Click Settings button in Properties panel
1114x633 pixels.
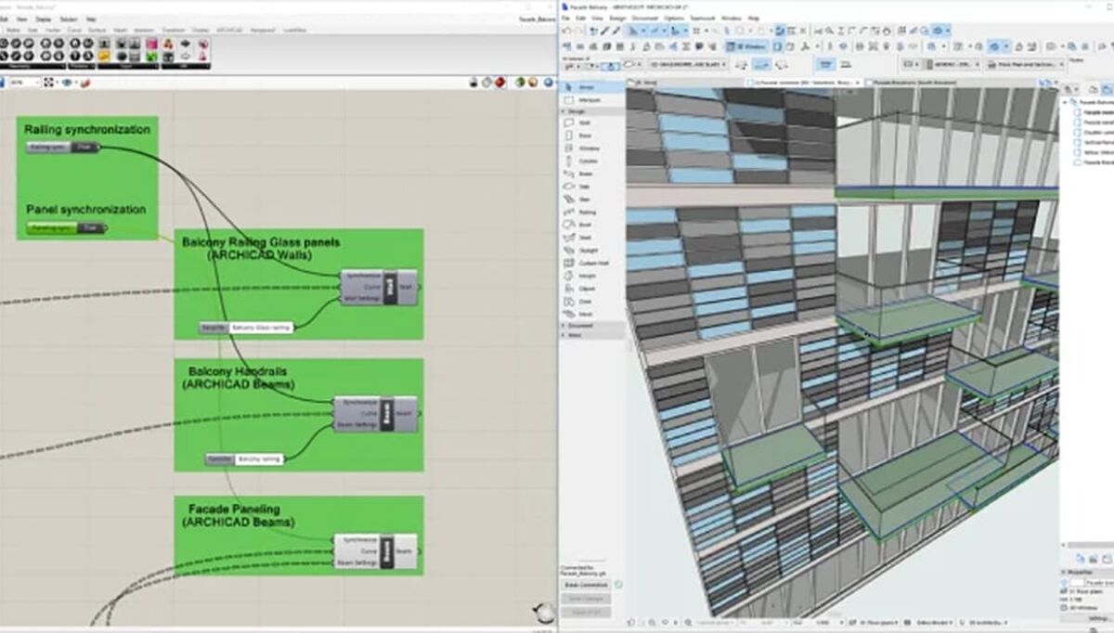pyautogui.click(x=1098, y=617)
